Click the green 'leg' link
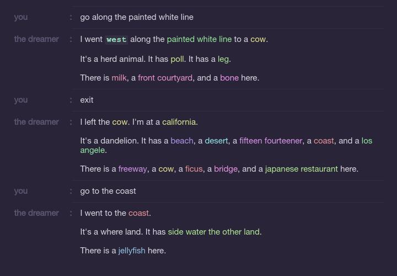The height and width of the screenshot is (276, 397). click(223, 59)
